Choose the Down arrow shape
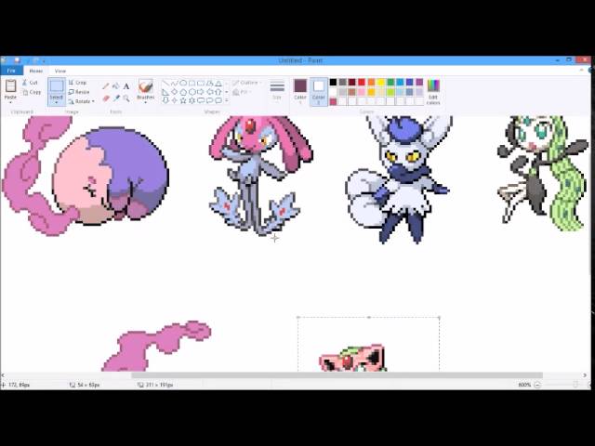Screen dimensions: 595x446 click(165, 100)
